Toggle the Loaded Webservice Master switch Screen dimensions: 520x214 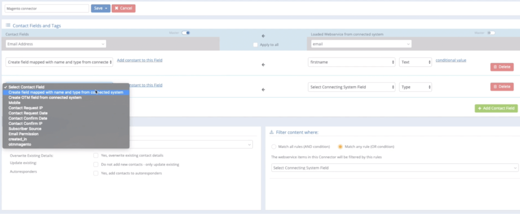point(491,33)
